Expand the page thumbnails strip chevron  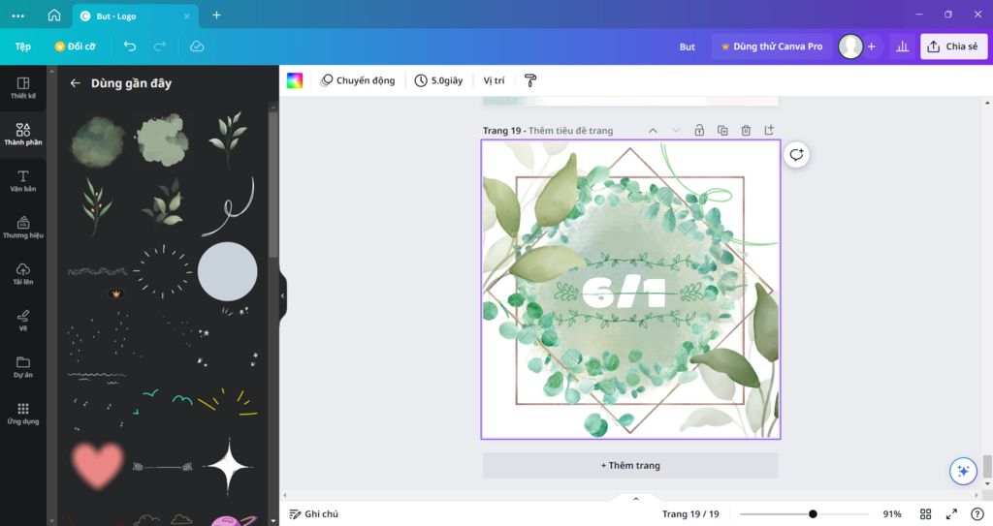click(636, 499)
